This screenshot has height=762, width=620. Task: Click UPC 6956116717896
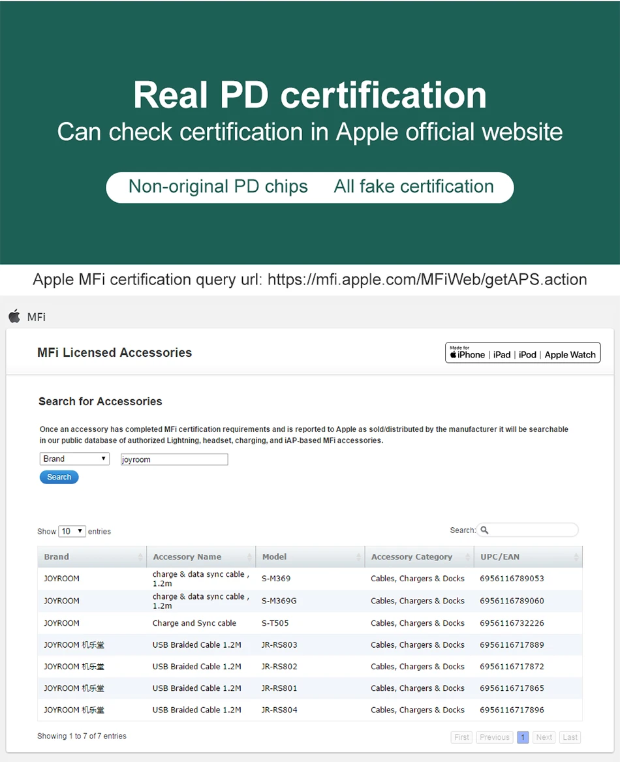(x=512, y=710)
